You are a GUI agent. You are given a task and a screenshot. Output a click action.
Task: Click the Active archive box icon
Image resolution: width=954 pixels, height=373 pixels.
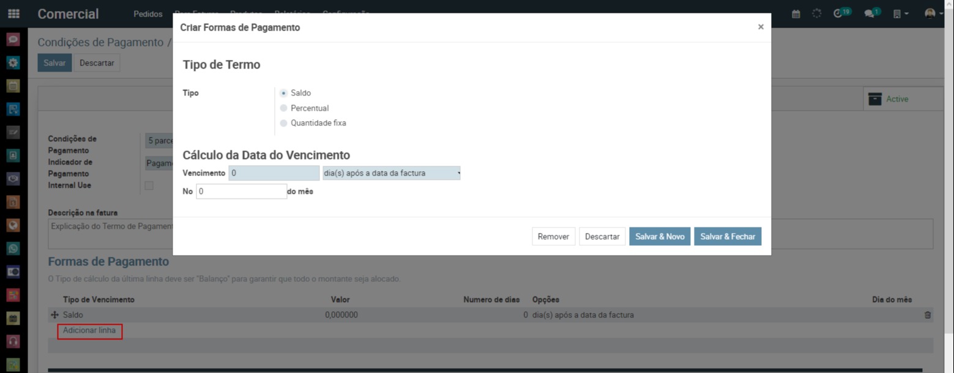tap(875, 99)
